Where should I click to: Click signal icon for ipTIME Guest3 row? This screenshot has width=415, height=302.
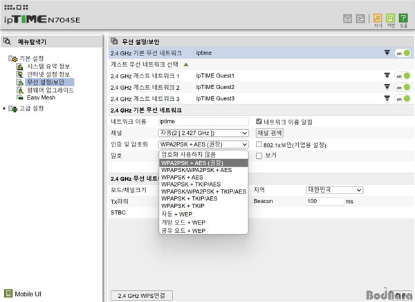(387, 98)
